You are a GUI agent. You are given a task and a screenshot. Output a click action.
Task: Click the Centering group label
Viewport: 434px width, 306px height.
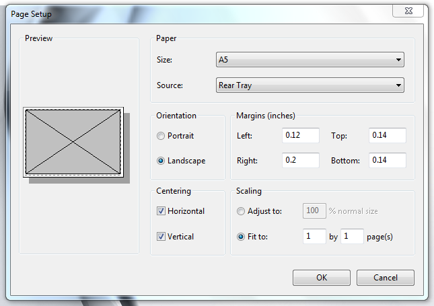coord(174,191)
